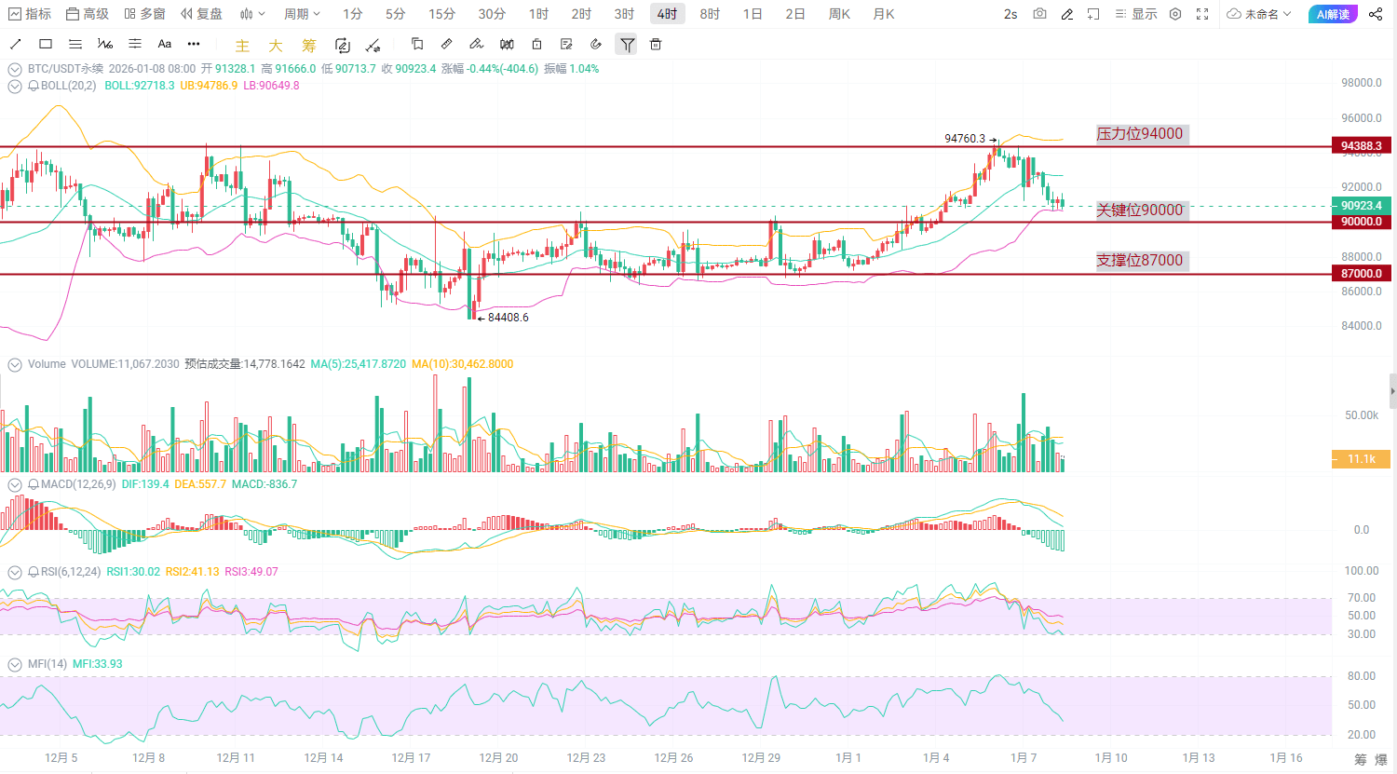Screen dimensions: 1397x774
Task: Open the chart drawing pencil icon
Action: coord(1067,14)
